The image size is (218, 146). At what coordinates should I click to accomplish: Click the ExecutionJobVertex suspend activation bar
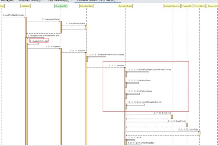pyautogui.click(x=172, y=117)
